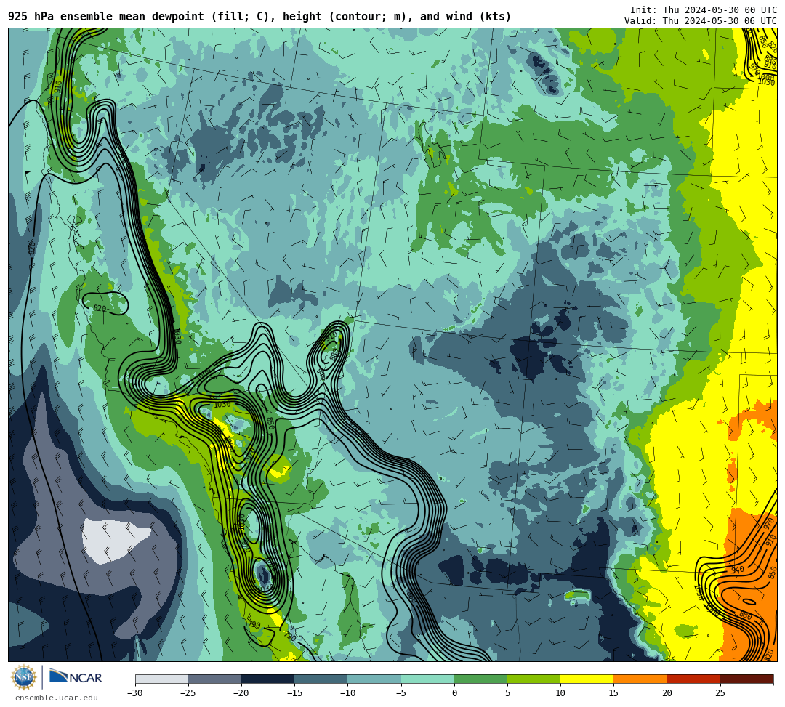Click the '0' colorbar tick label
Image resolution: width=785 pixels, height=707 pixels.
454,693
